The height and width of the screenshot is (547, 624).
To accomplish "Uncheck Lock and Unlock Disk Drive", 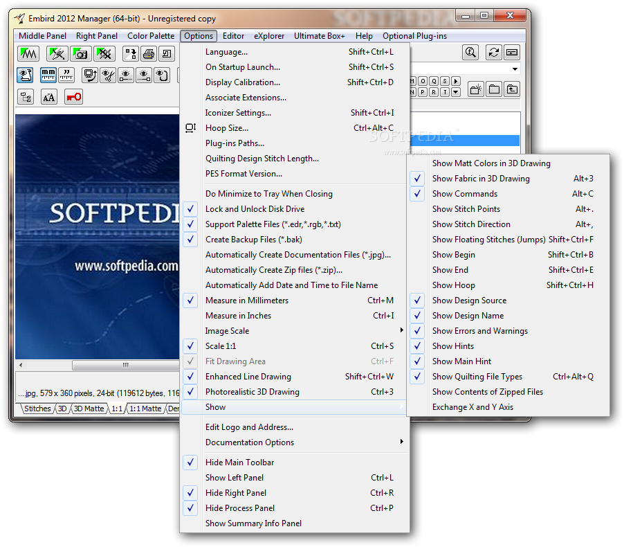I will pyautogui.click(x=295, y=209).
